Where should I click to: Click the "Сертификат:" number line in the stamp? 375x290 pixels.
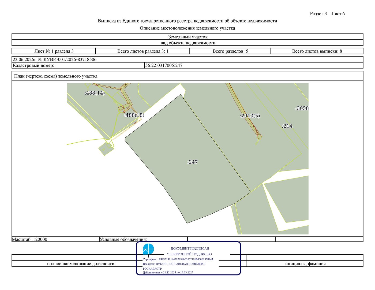pos(178,259)
